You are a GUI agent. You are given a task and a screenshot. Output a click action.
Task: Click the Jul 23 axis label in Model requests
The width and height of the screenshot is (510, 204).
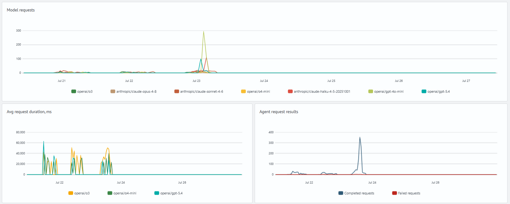point(196,81)
